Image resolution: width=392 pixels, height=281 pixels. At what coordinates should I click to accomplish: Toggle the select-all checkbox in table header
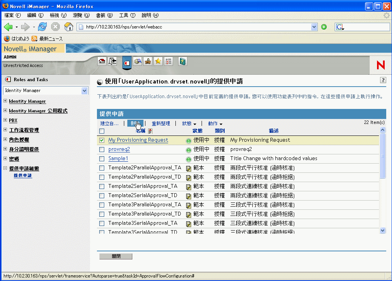(102, 131)
